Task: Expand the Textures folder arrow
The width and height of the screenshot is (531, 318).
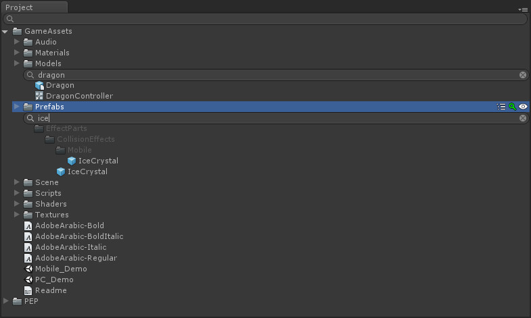Action: tap(17, 215)
